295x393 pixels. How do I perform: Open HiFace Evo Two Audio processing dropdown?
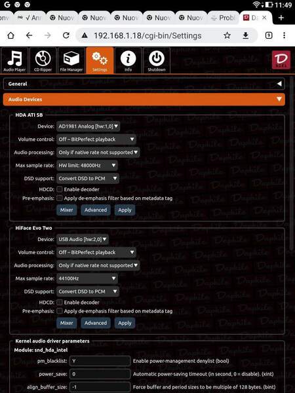(98, 265)
